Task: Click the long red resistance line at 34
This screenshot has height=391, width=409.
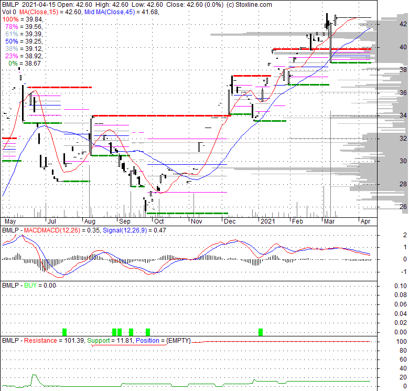Action: click(161, 115)
